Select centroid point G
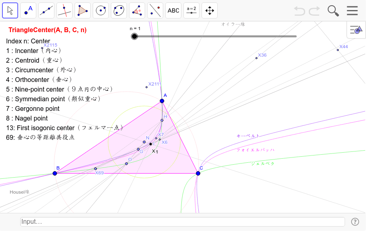Viewport: 366px width, 231px height. click(138, 149)
